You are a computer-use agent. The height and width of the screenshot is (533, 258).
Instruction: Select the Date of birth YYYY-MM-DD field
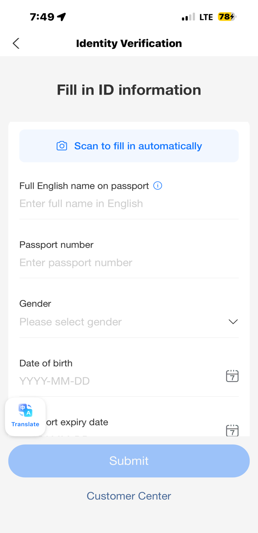(55, 381)
